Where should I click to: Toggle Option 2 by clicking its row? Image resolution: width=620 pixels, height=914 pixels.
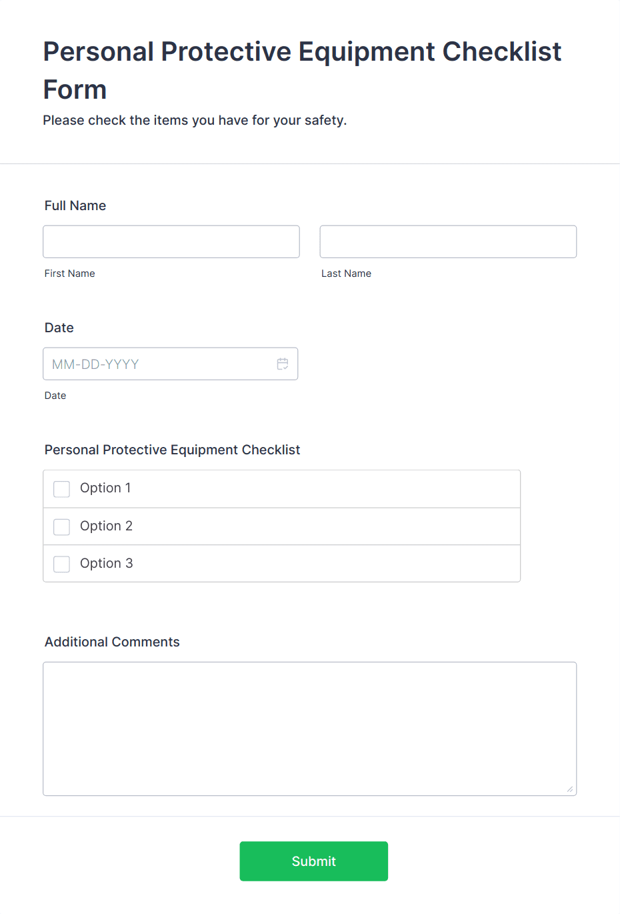tap(267, 526)
